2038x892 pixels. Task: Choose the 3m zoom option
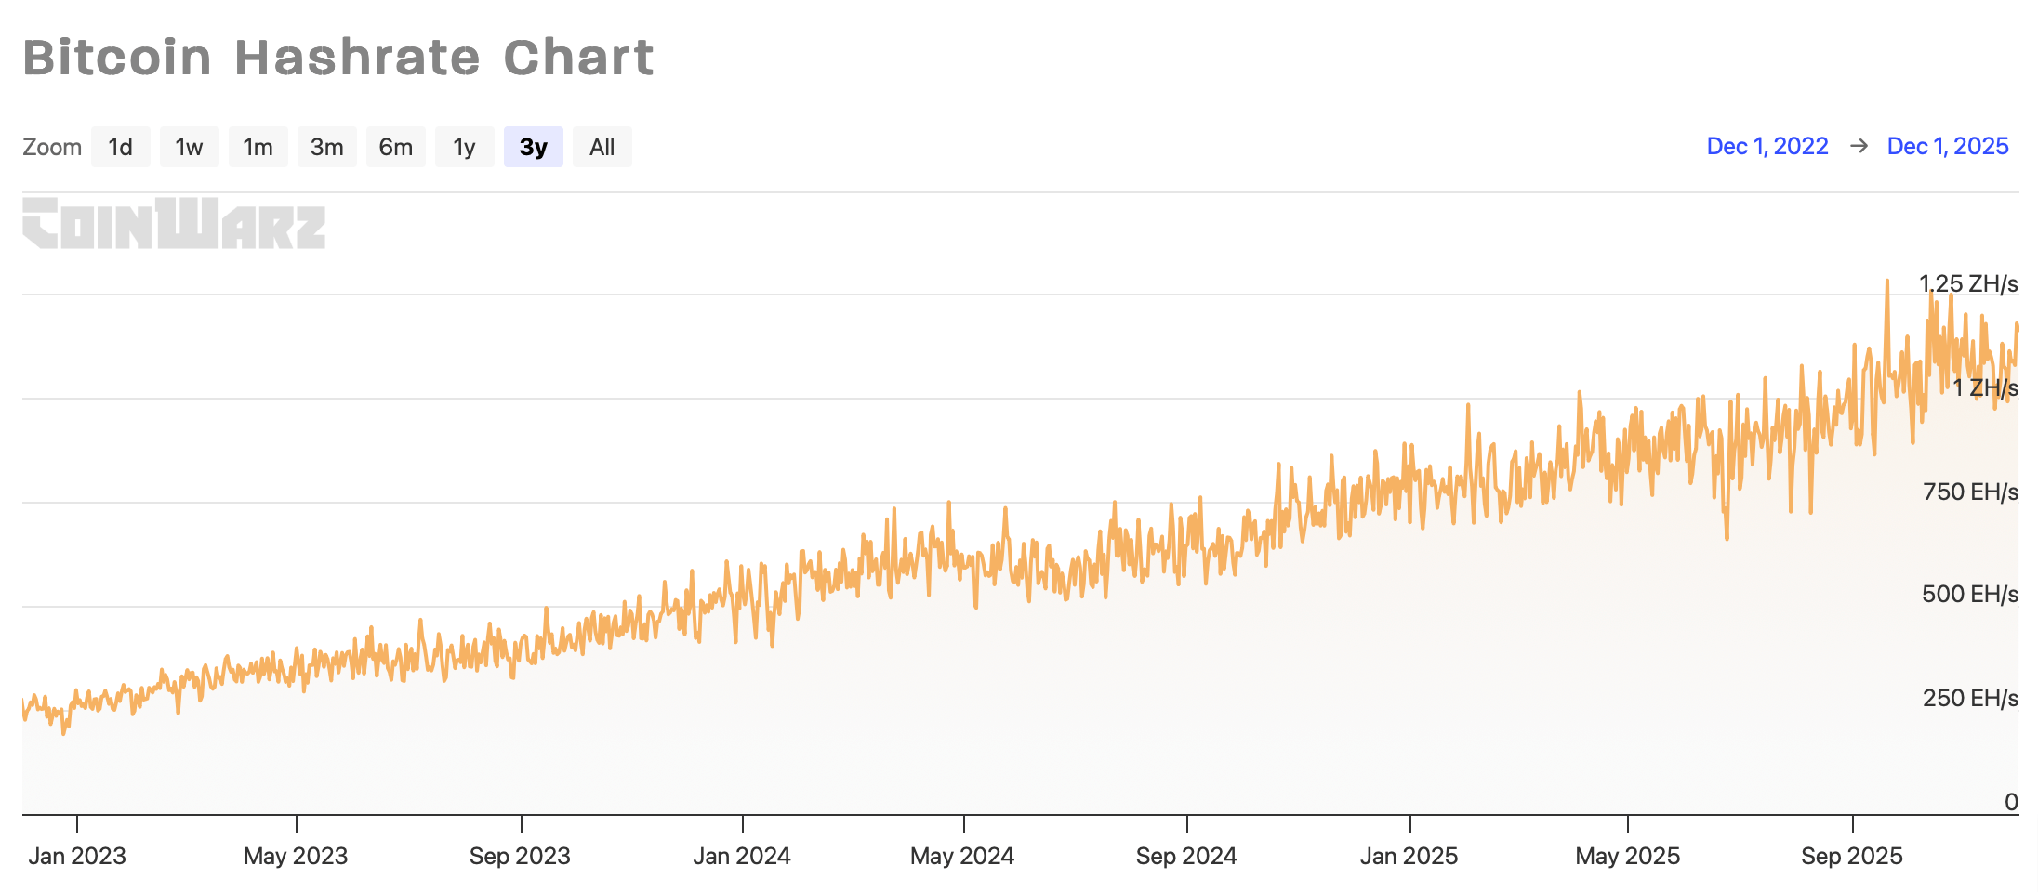pyautogui.click(x=326, y=147)
